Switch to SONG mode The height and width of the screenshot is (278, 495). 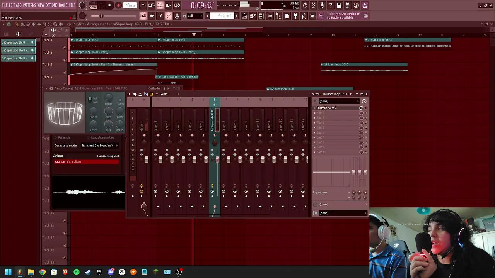[93, 7]
